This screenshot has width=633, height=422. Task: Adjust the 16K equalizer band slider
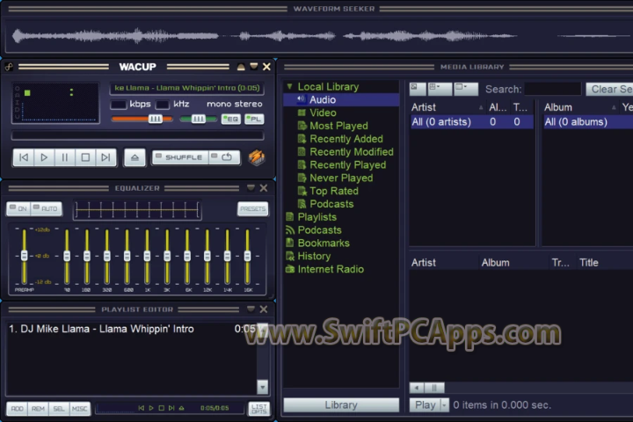(247, 256)
